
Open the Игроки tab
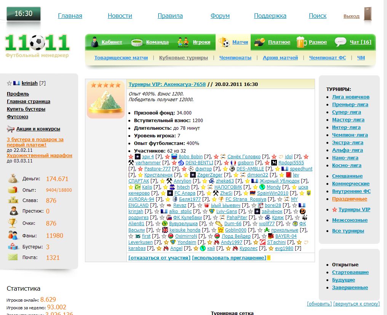201,42
